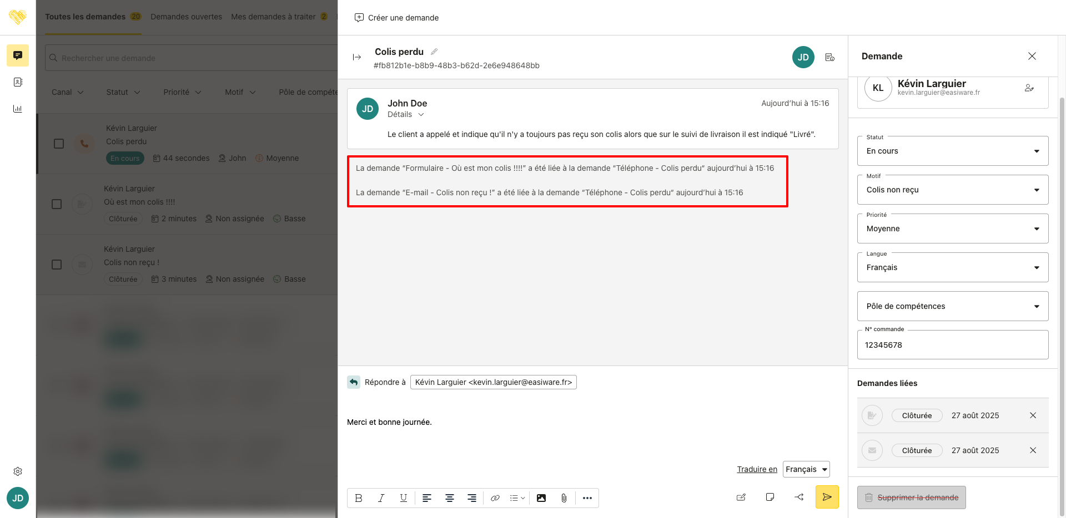The image size is (1066, 518).
Task: Check the box for Où est mon colis request
Action: 57,204
